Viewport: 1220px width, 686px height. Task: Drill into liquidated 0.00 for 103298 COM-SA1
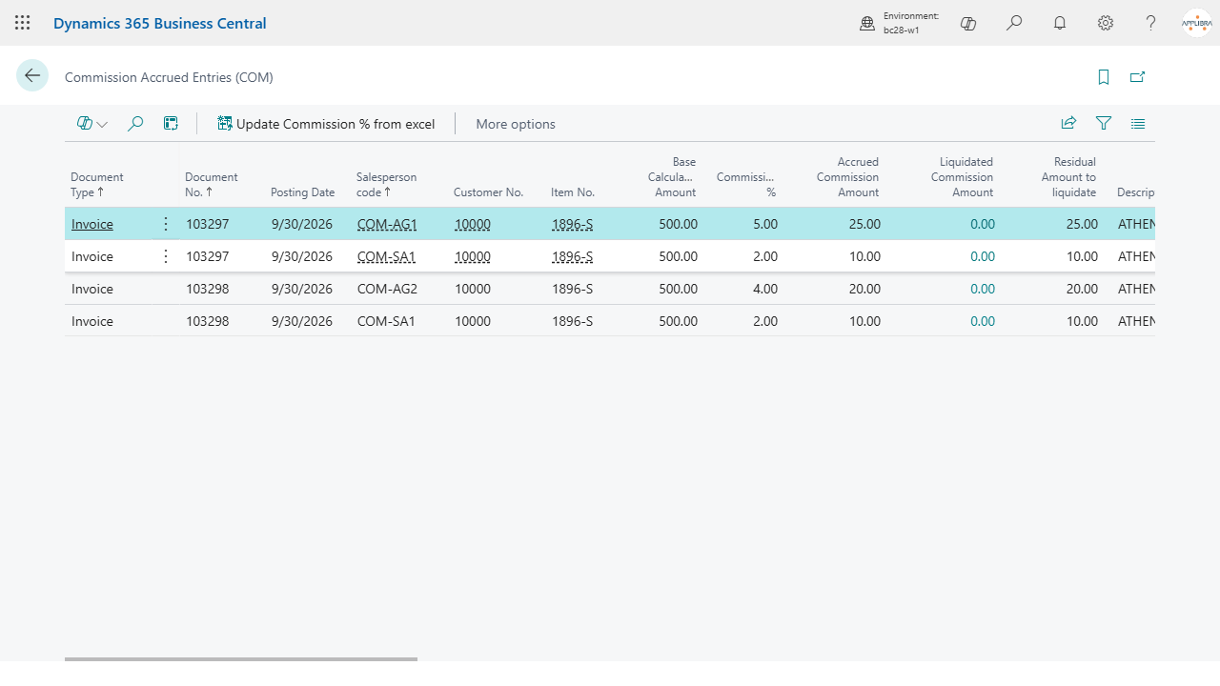tap(983, 321)
